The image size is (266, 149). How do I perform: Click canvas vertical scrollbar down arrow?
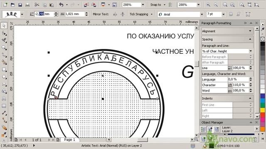[197, 135]
